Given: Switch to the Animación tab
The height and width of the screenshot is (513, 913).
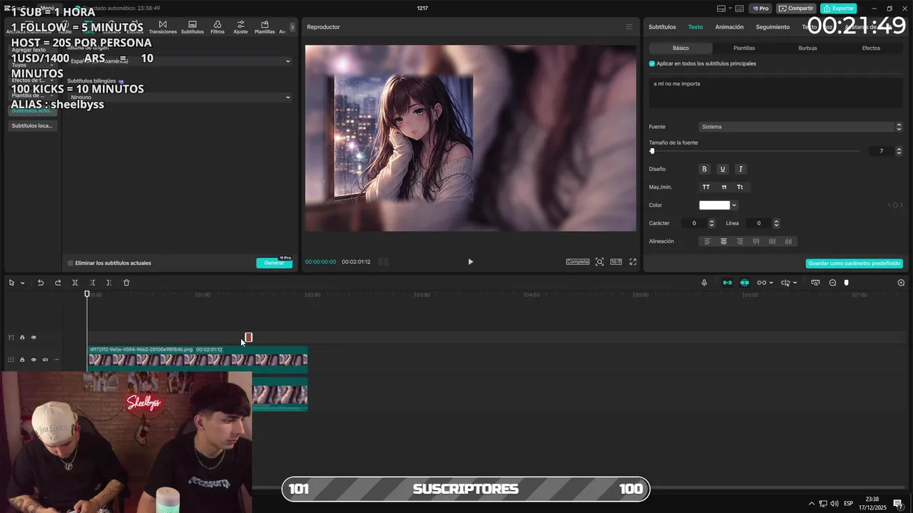Looking at the screenshot, I should coord(729,27).
